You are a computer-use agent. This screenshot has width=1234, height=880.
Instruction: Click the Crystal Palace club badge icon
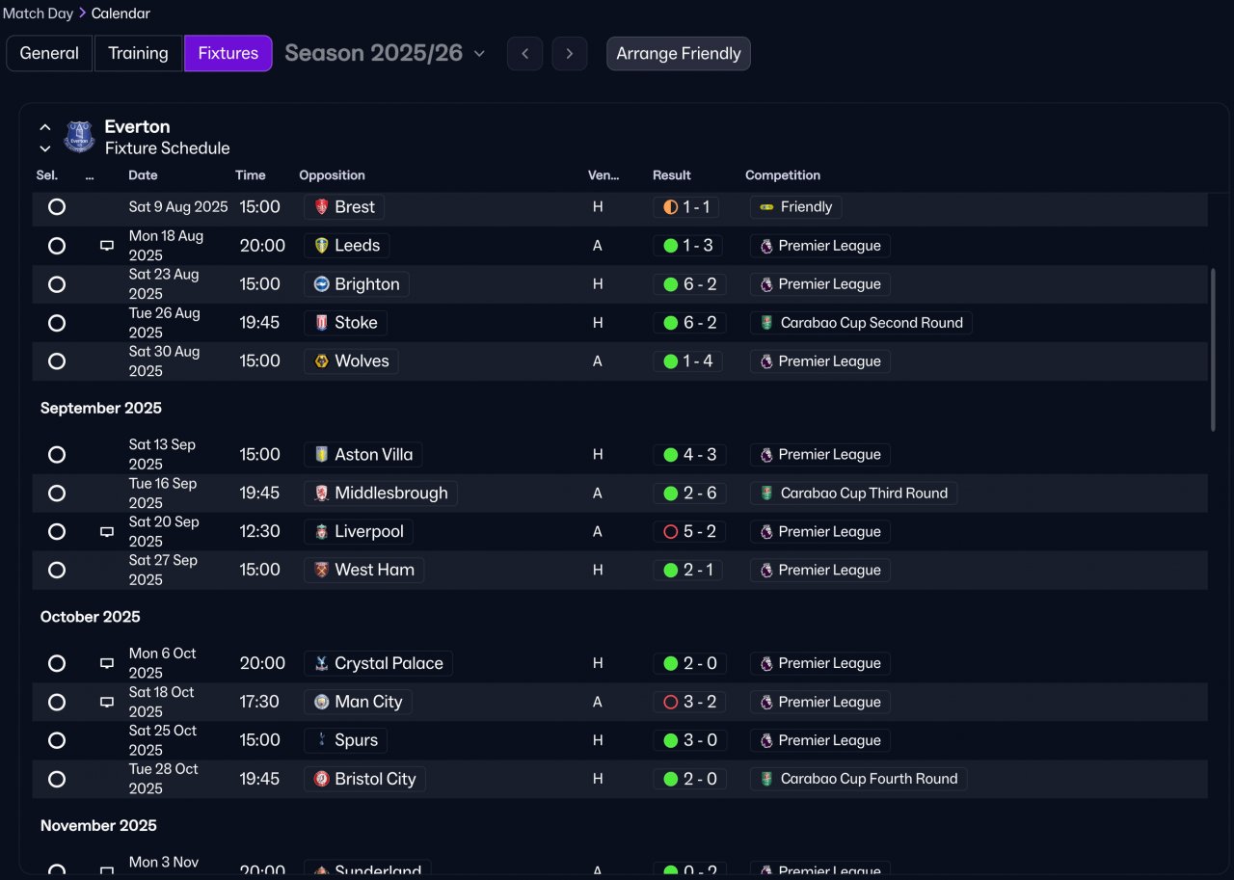coord(322,664)
